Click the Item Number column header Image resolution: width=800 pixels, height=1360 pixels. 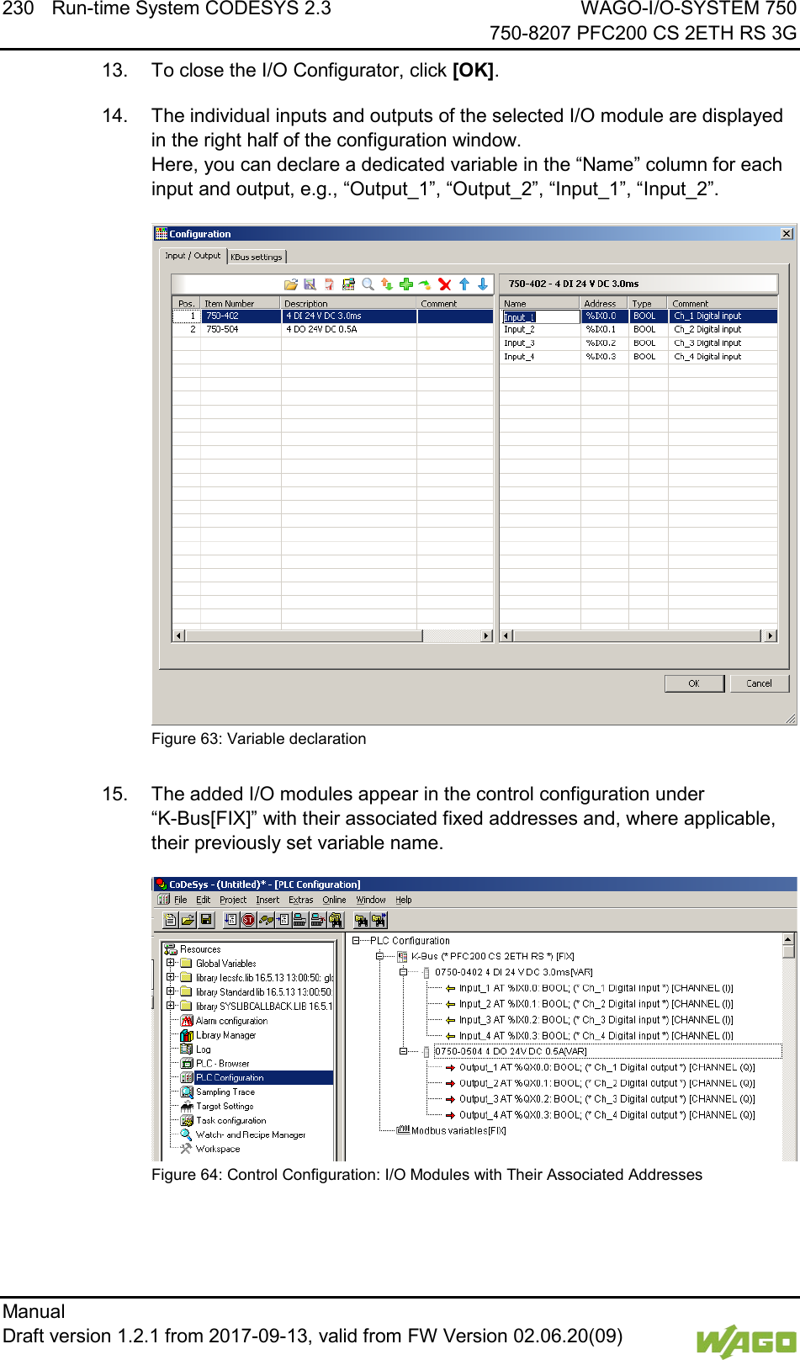point(240,303)
